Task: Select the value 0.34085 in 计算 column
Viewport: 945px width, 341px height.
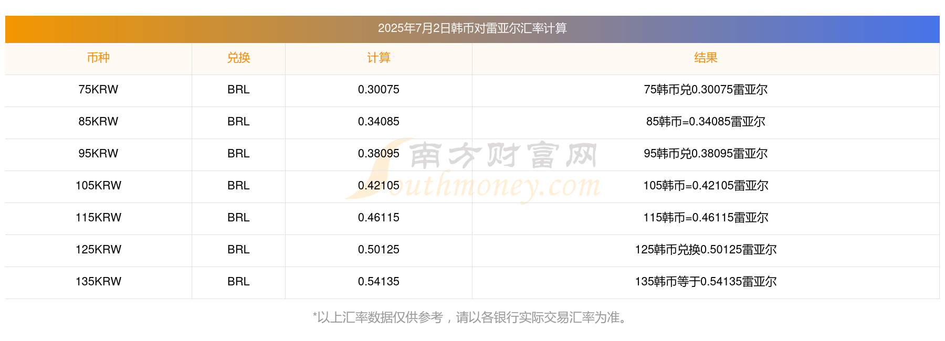Action: [x=379, y=122]
